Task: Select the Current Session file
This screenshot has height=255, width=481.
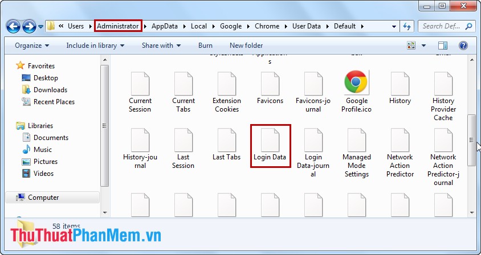Action: tap(140, 92)
